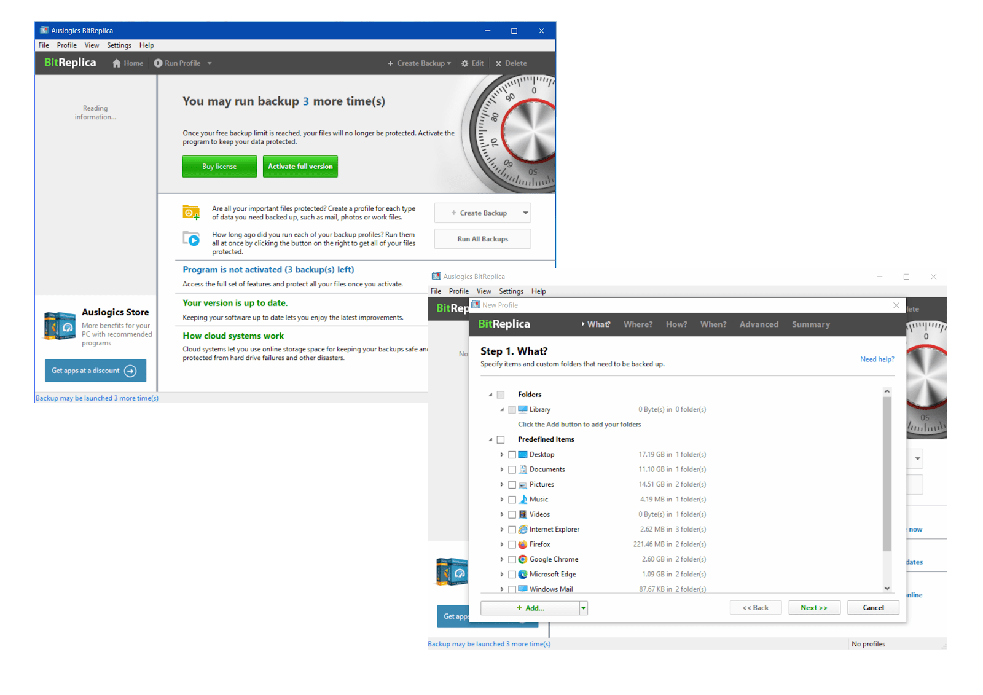The image size is (983, 695).
Task: Check the Predefined Items group checkbox
Action: click(501, 439)
